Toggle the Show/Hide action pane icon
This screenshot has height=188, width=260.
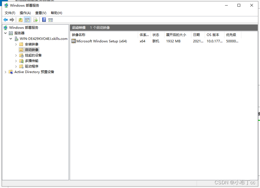50,20
